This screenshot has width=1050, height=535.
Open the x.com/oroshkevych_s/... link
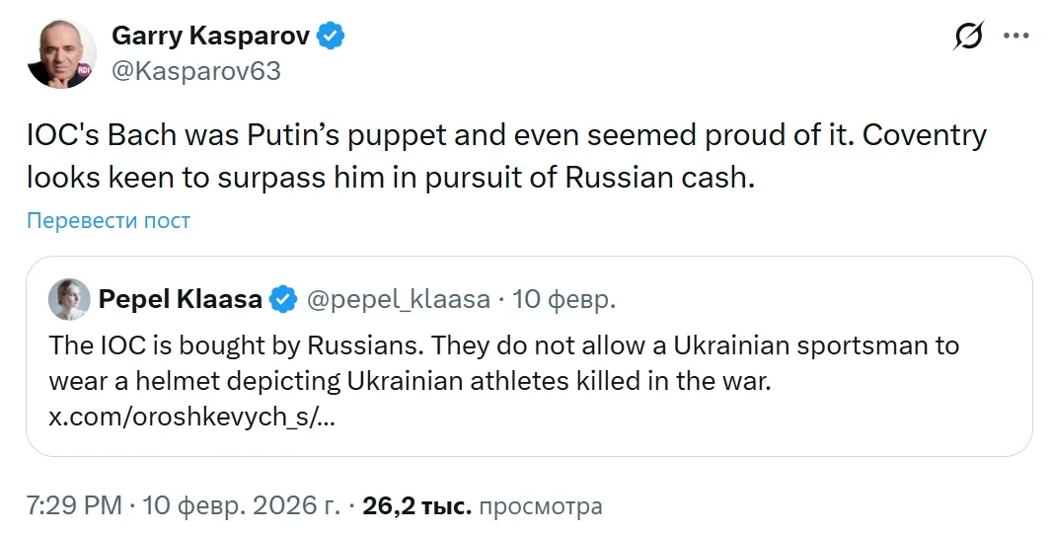(x=191, y=417)
